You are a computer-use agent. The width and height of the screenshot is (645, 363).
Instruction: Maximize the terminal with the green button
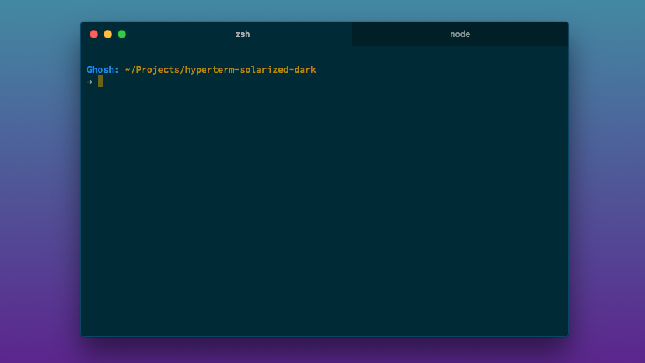(122, 34)
